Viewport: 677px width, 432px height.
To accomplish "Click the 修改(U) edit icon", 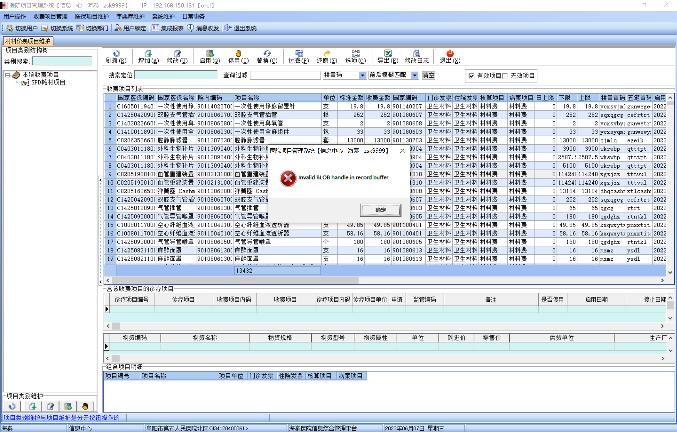I will pyautogui.click(x=177, y=53).
